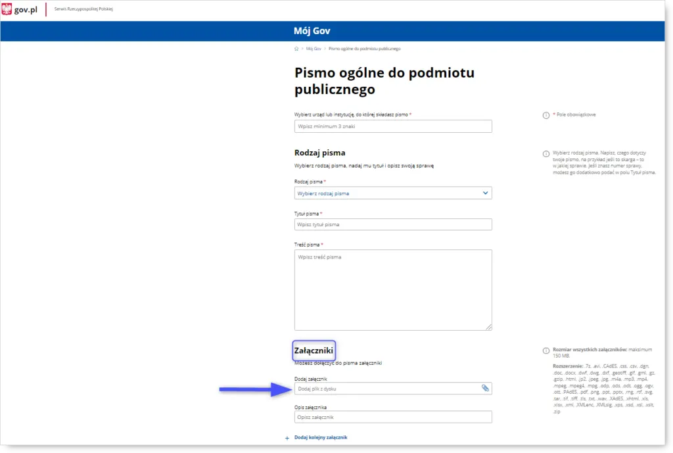Screen dimensions: 673x453
Task: Click the Dodaj plik z dysku field
Action: point(393,389)
